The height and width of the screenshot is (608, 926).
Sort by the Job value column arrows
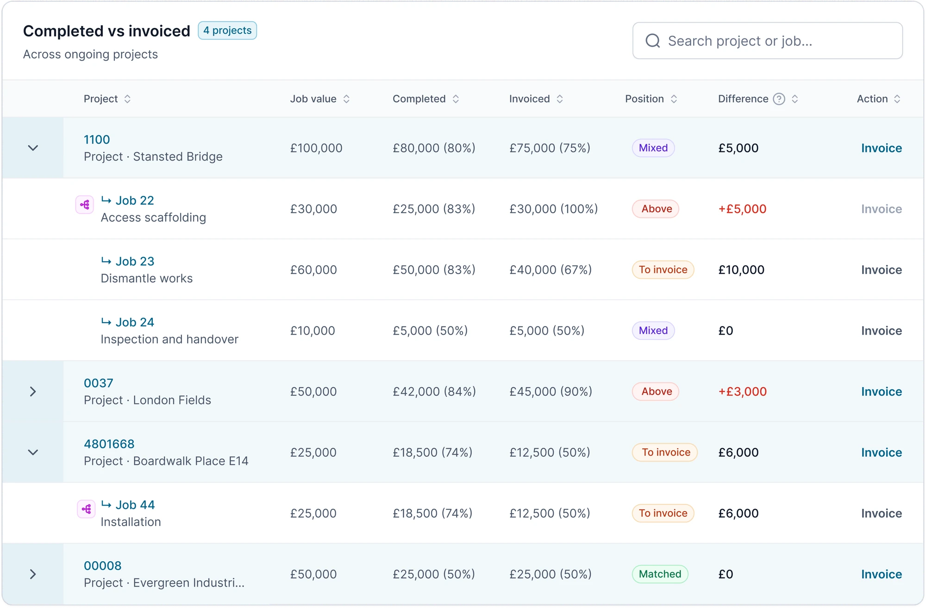(x=346, y=99)
